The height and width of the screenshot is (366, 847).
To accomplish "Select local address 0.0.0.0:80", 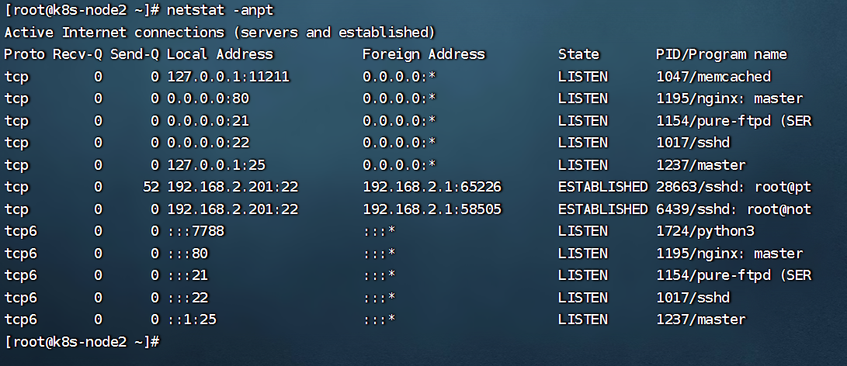I will point(207,98).
